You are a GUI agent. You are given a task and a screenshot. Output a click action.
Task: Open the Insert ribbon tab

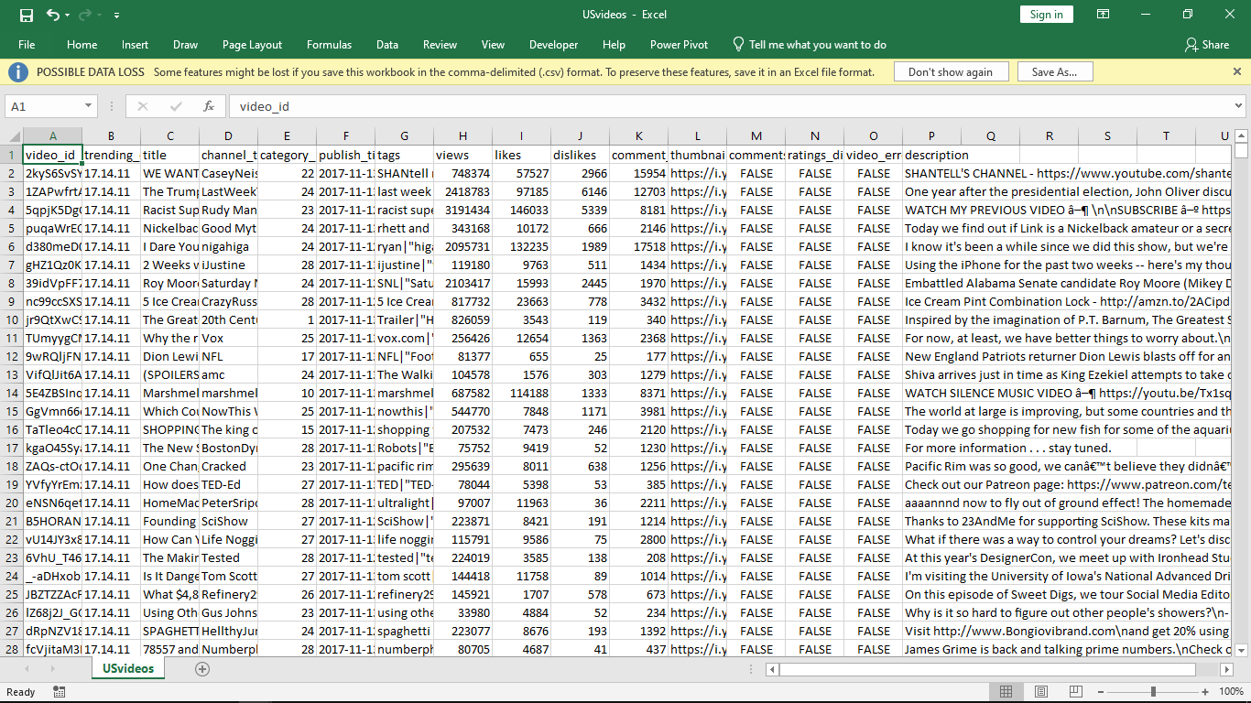point(135,45)
